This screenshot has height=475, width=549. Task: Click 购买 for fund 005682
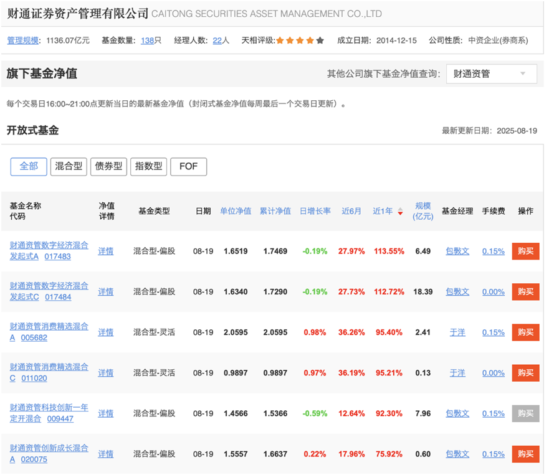525,332
